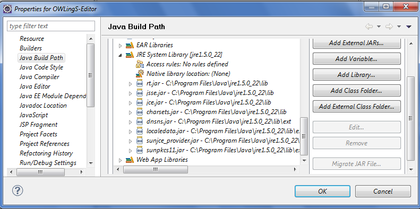
Task: Open Java Compiler page
Action: point(39,77)
